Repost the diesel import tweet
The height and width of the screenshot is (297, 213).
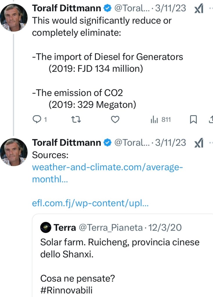click(x=76, y=119)
